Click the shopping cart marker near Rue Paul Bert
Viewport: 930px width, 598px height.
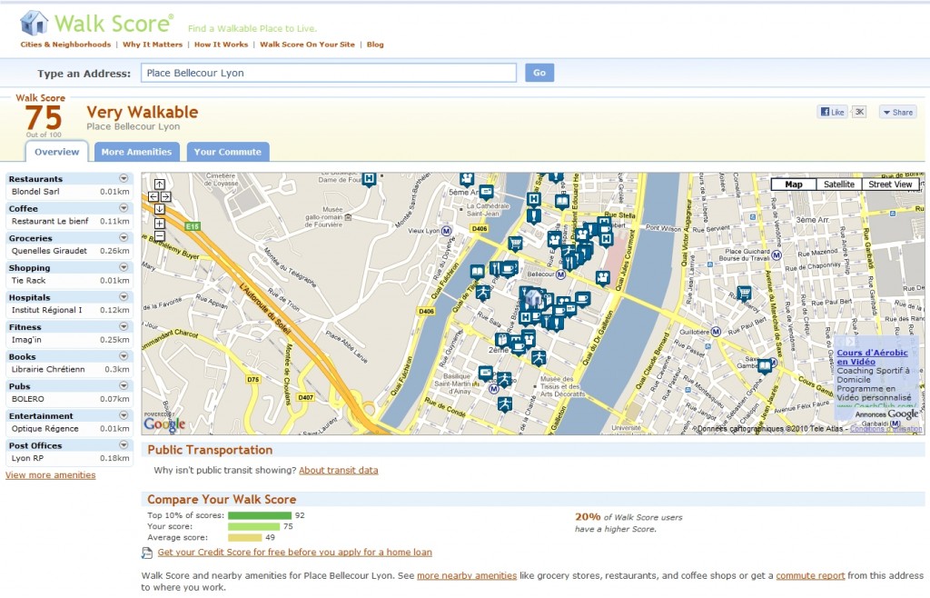tap(744, 293)
